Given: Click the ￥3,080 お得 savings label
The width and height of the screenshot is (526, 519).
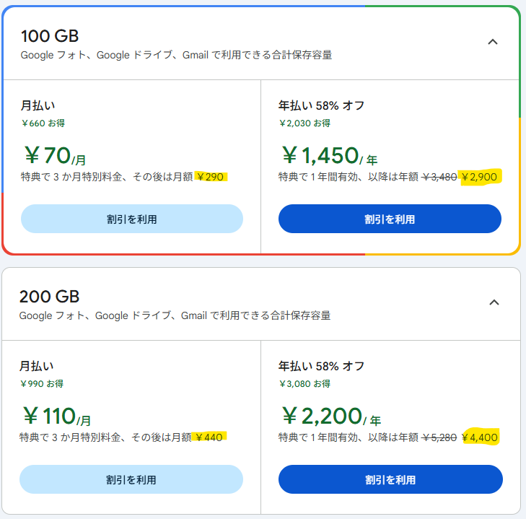Looking at the screenshot, I should 304,384.
